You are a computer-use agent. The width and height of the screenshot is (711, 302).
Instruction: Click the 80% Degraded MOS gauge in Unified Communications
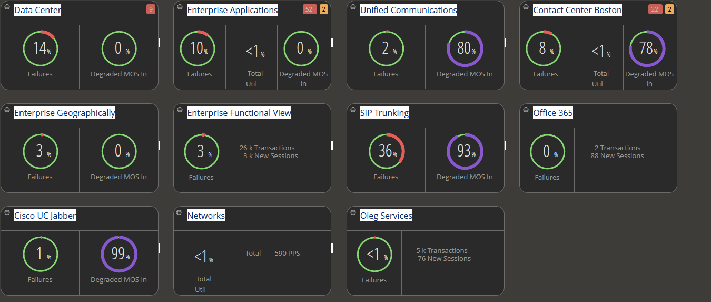point(465,48)
